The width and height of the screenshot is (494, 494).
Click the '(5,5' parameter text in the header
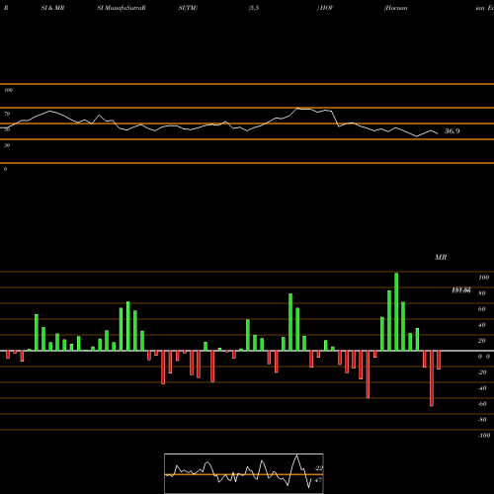[x=254, y=8]
